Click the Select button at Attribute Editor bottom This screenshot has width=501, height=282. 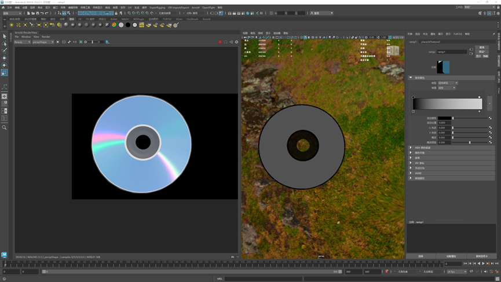pyautogui.click(x=421, y=256)
